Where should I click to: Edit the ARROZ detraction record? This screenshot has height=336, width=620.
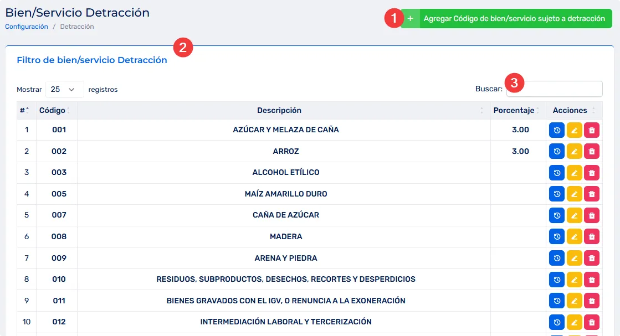click(574, 151)
